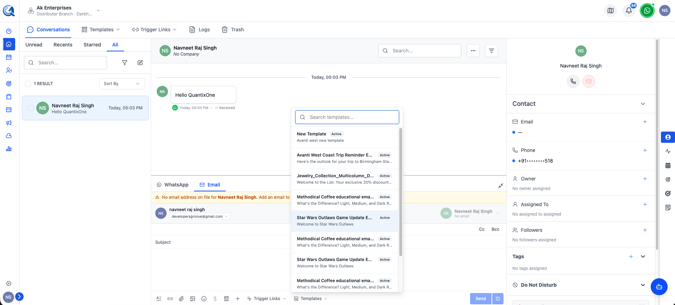Show Starred conversations
The height and width of the screenshot is (305, 675).
pos(92,45)
